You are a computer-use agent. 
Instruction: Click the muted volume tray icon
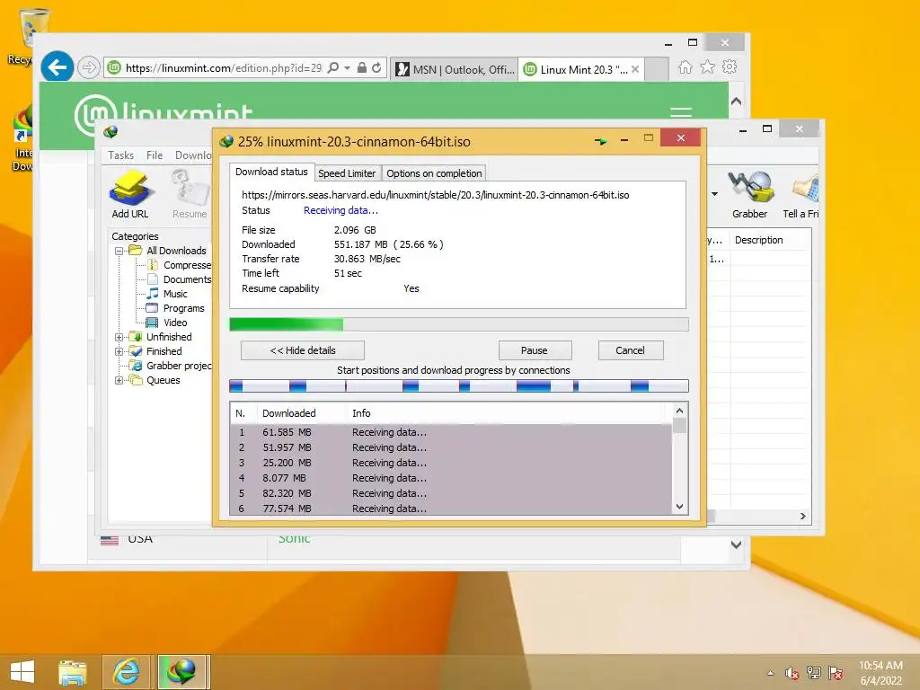pyautogui.click(x=792, y=674)
